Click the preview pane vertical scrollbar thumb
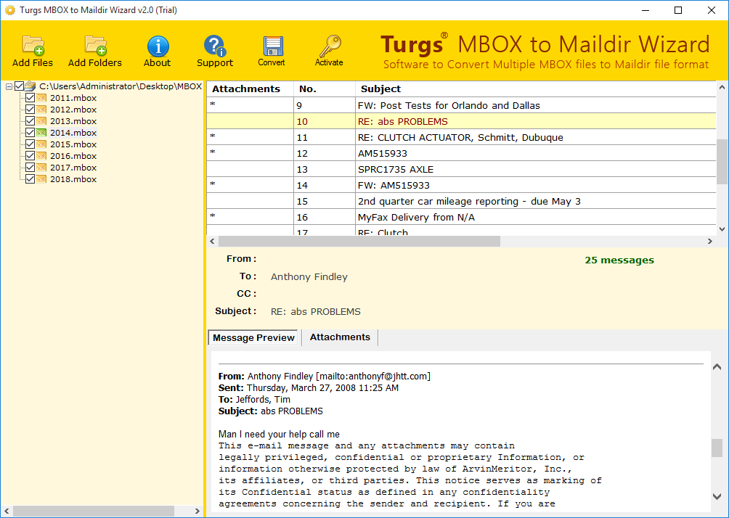The image size is (729, 518). 717,448
